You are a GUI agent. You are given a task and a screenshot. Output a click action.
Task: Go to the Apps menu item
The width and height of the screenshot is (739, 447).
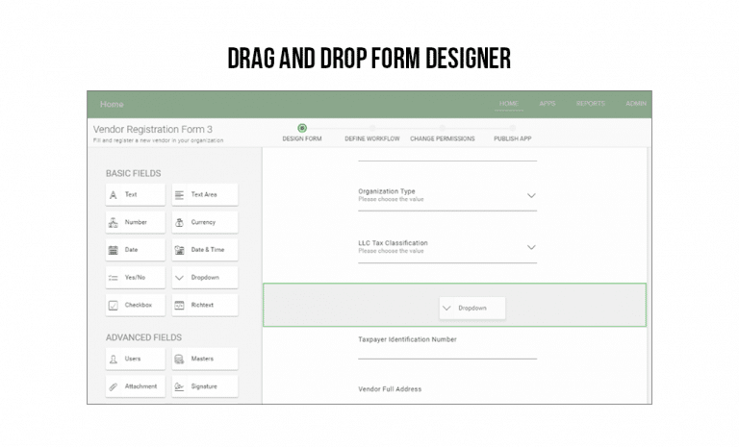(x=548, y=104)
